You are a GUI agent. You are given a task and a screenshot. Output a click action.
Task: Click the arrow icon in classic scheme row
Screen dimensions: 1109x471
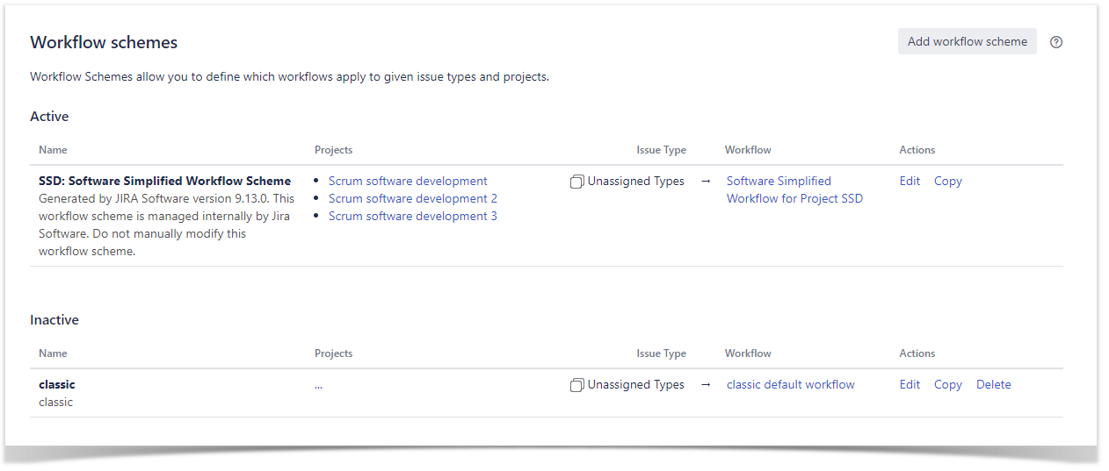pos(706,385)
